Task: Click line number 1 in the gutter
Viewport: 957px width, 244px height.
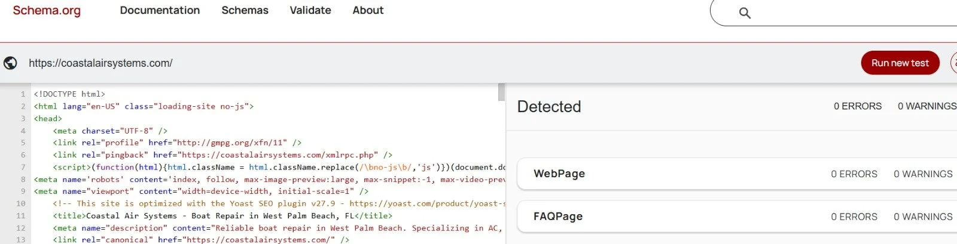Action: click(23, 94)
